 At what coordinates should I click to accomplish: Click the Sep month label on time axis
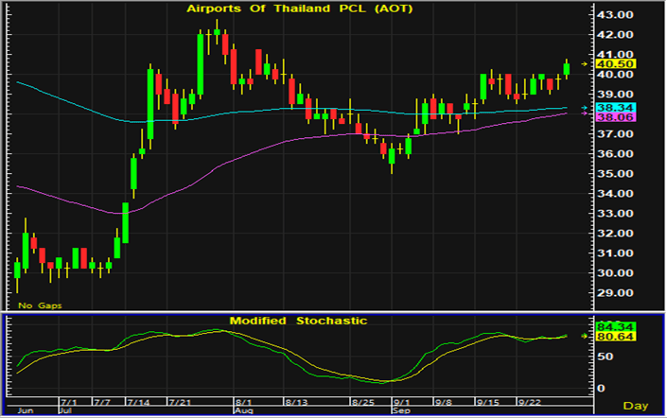[x=402, y=411]
